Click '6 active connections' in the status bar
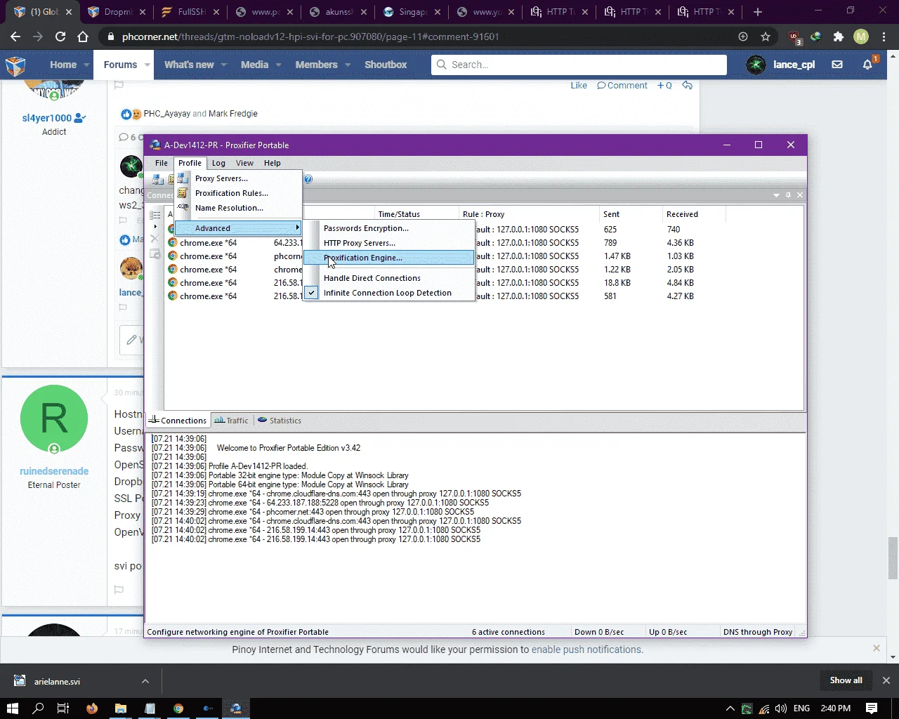This screenshot has height=719, width=899. pos(508,632)
